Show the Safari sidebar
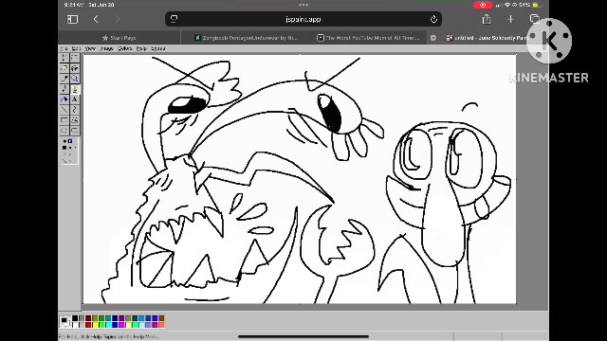The width and height of the screenshot is (607, 341). pyautogui.click(x=72, y=19)
